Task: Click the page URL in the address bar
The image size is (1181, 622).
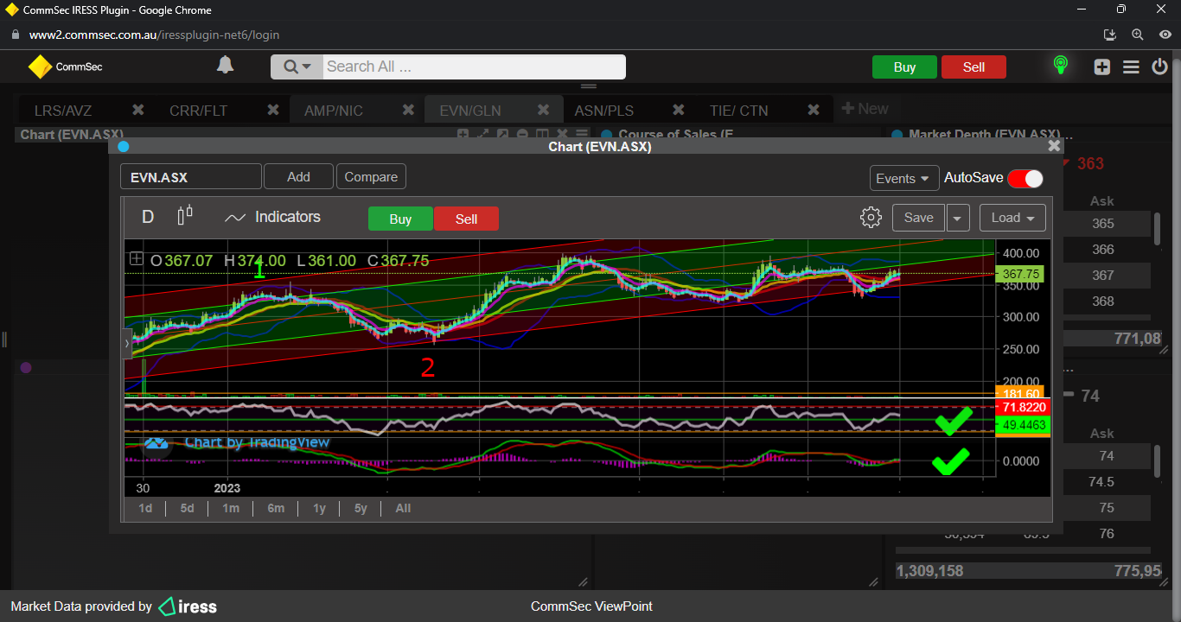Action: pos(154,35)
